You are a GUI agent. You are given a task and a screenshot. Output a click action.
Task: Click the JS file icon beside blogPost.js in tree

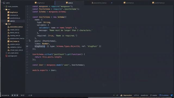point(8,12)
